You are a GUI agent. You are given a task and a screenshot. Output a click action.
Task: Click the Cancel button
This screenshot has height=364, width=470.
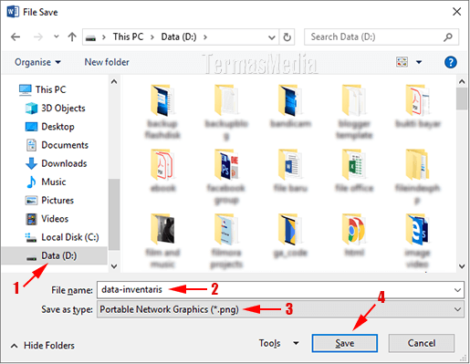(x=422, y=343)
